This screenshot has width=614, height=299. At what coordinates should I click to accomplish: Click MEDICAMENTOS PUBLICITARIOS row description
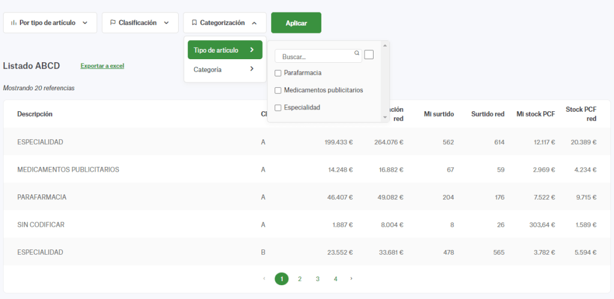click(68, 170)
